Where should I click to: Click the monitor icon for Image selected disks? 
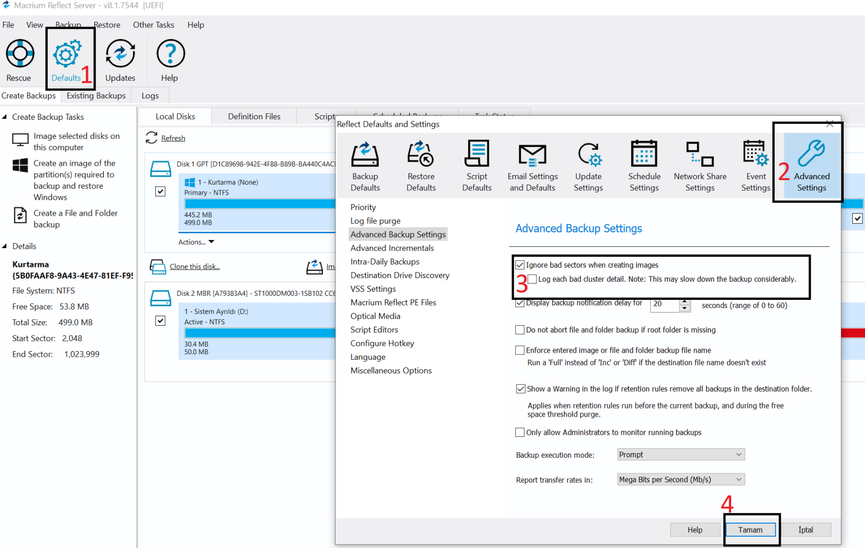click(20, 140)
